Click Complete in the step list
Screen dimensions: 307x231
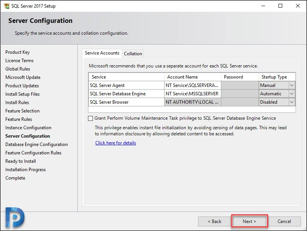click(15, 178)
